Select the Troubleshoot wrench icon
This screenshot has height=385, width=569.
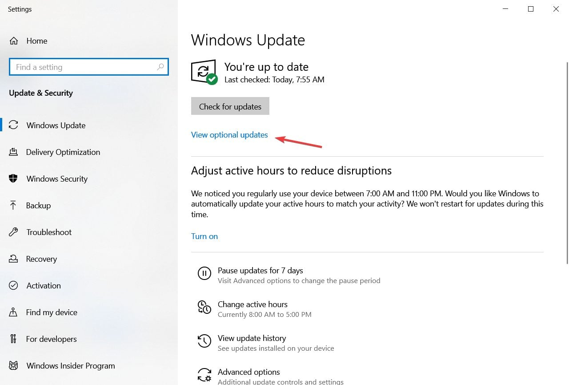(x=13, y=232)
